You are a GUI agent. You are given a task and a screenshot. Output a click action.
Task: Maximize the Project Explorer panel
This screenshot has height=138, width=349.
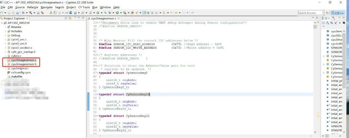[x=83, y=18]
